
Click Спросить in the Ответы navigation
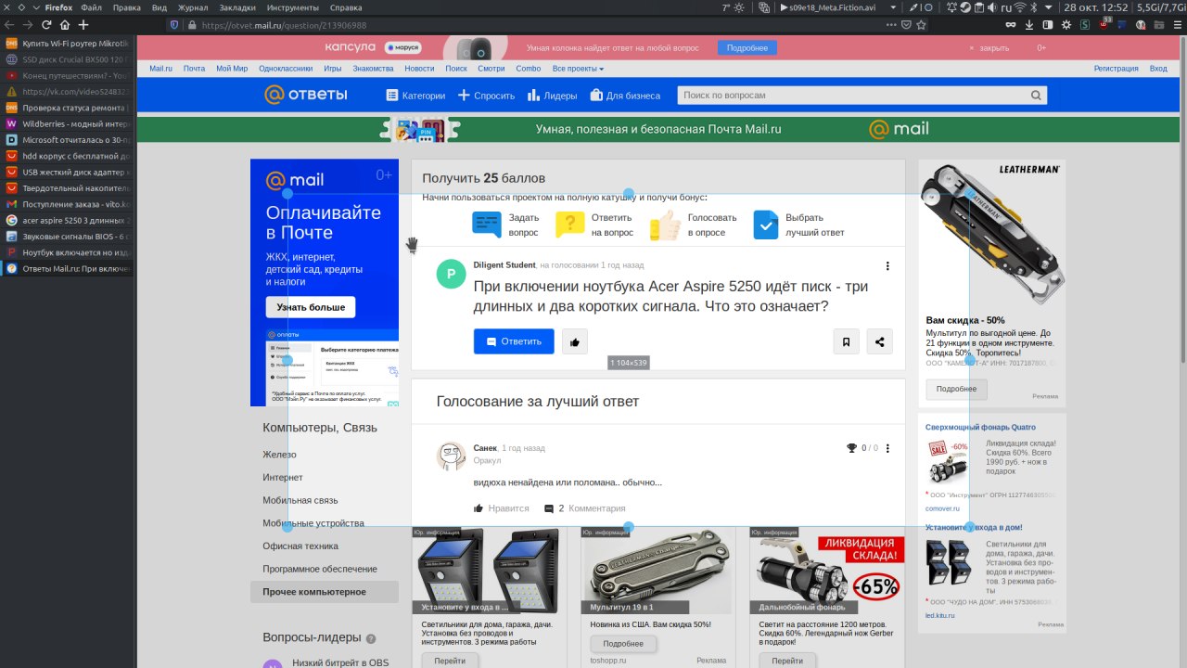tap(487, 96)
